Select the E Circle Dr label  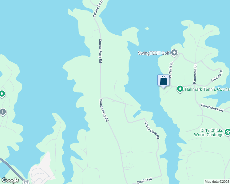coord(217,76)
